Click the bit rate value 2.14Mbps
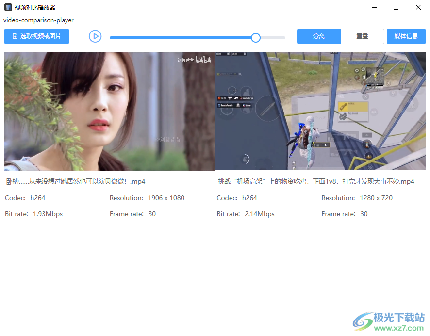Image resolution: width=430 pixels, height=336 pixels. (260, 214)
